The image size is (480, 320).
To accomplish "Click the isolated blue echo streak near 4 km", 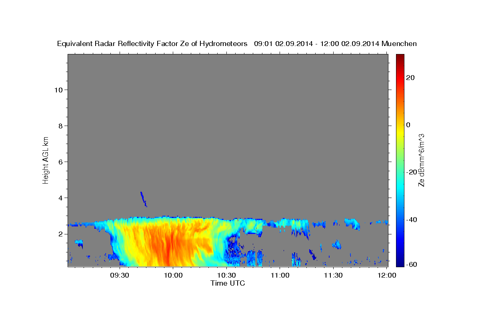I will (x=144, y=199).
